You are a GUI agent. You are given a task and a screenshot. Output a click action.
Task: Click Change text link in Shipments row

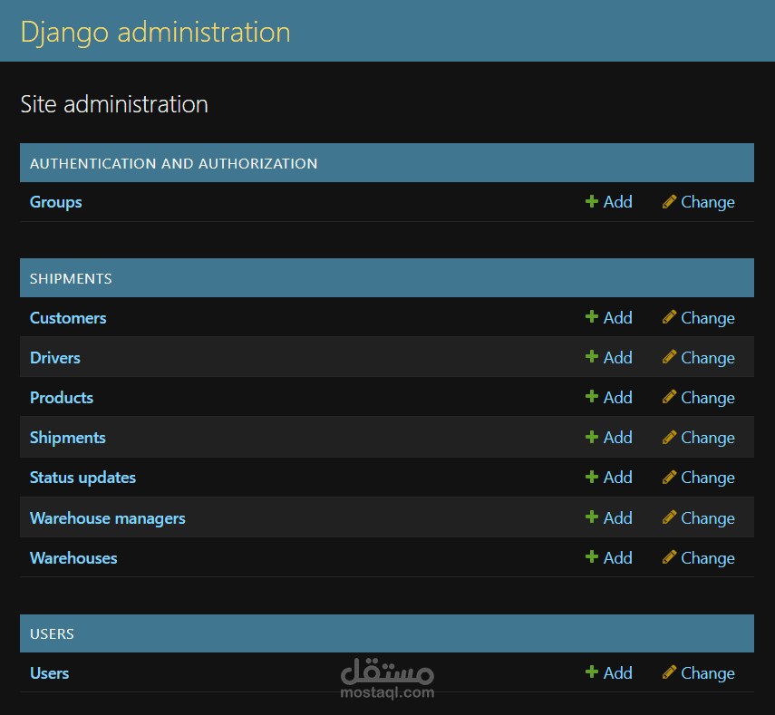point(708,439)
